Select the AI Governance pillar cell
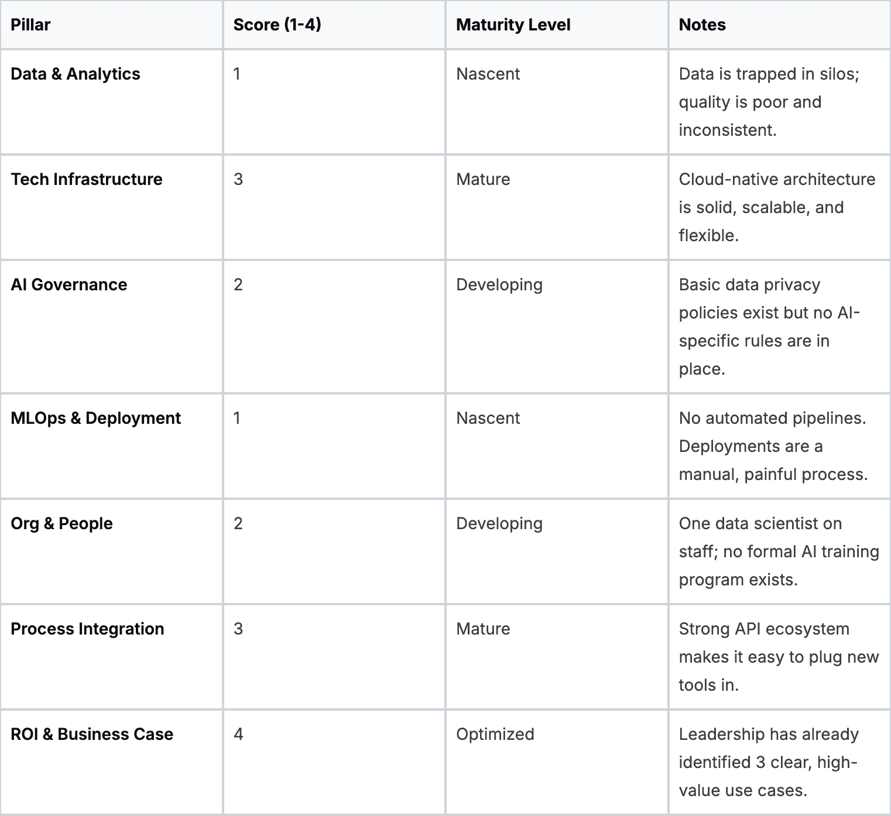 69,284
